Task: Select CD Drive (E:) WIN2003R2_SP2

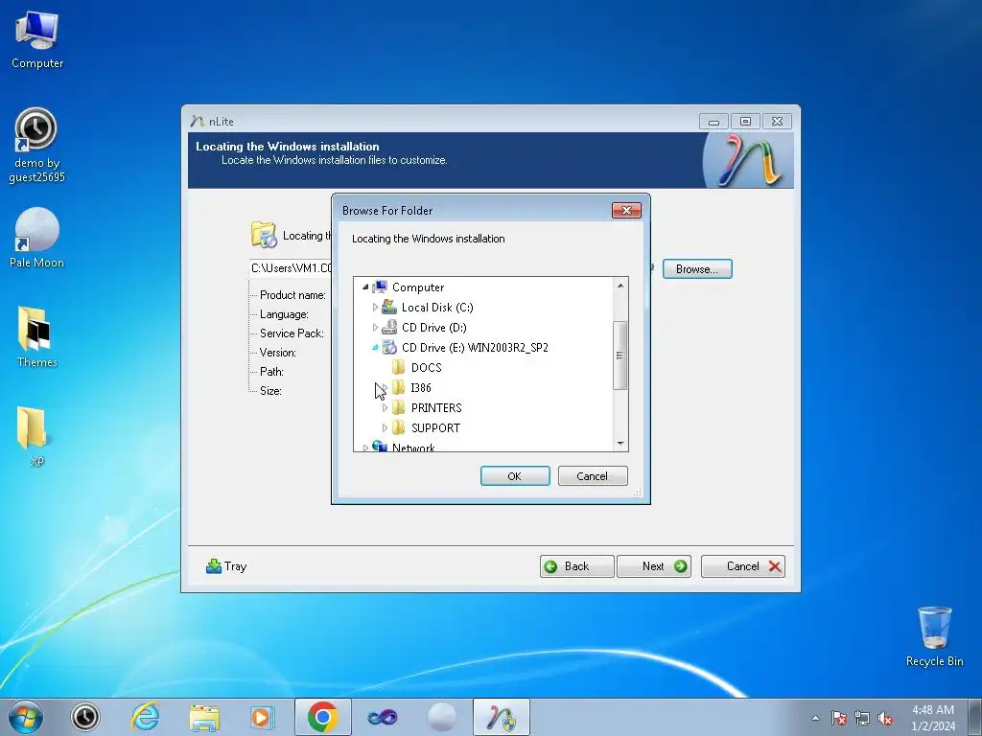Action: (475, 347)
